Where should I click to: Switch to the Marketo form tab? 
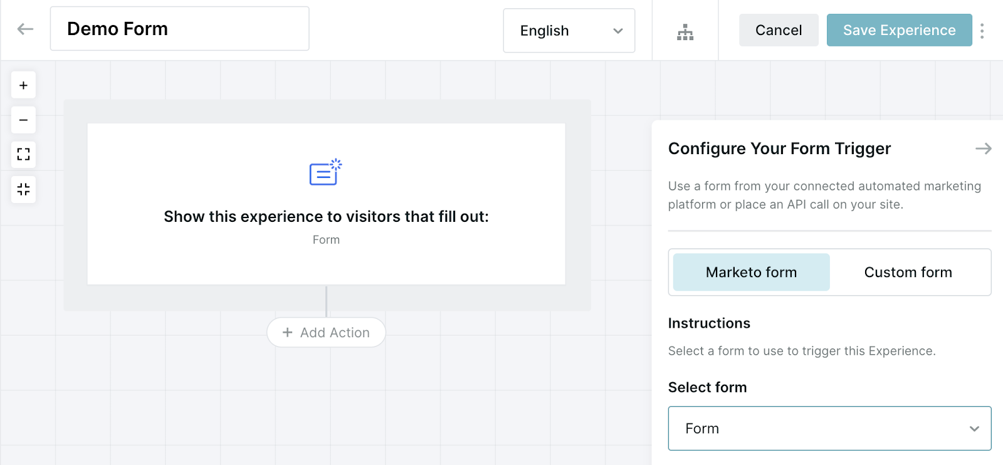tap(751, 272)
